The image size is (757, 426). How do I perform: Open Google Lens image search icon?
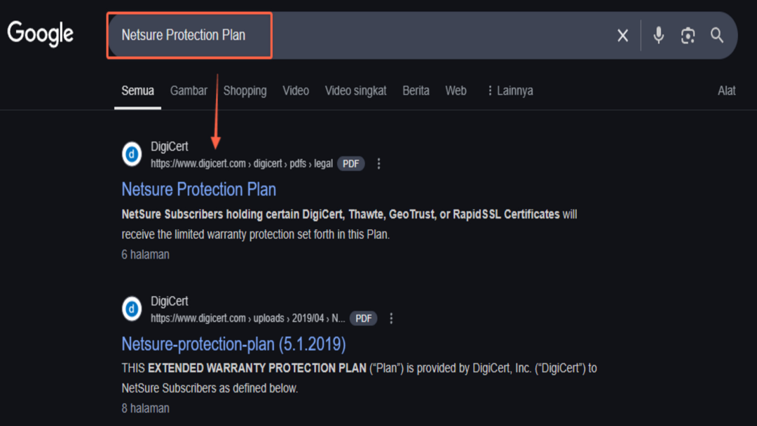click(688, 35)
